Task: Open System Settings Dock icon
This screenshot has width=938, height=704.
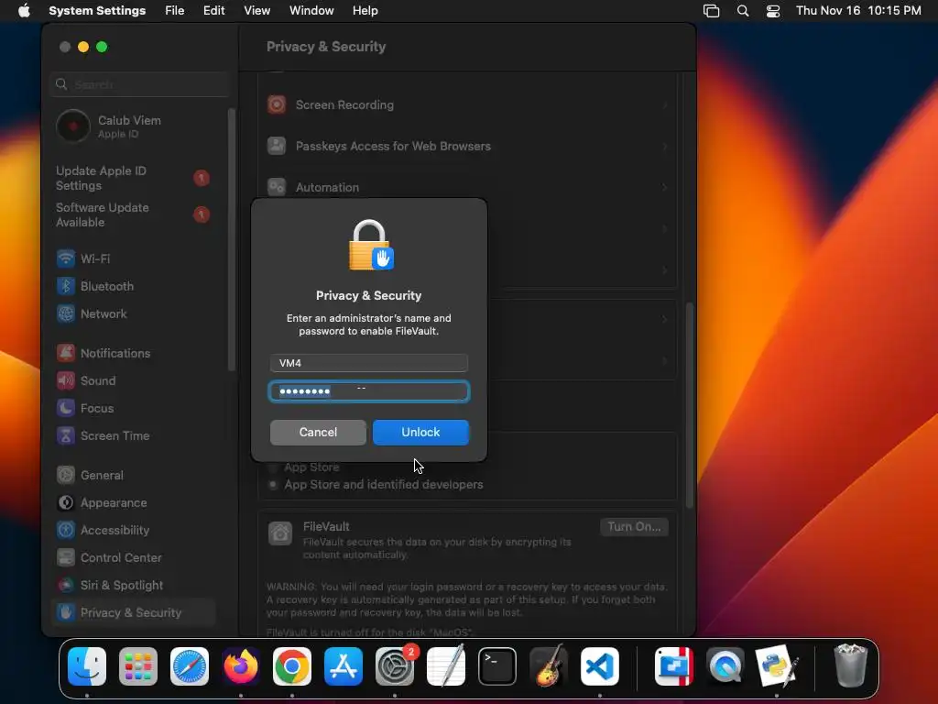Action: (x=395, y=665)
